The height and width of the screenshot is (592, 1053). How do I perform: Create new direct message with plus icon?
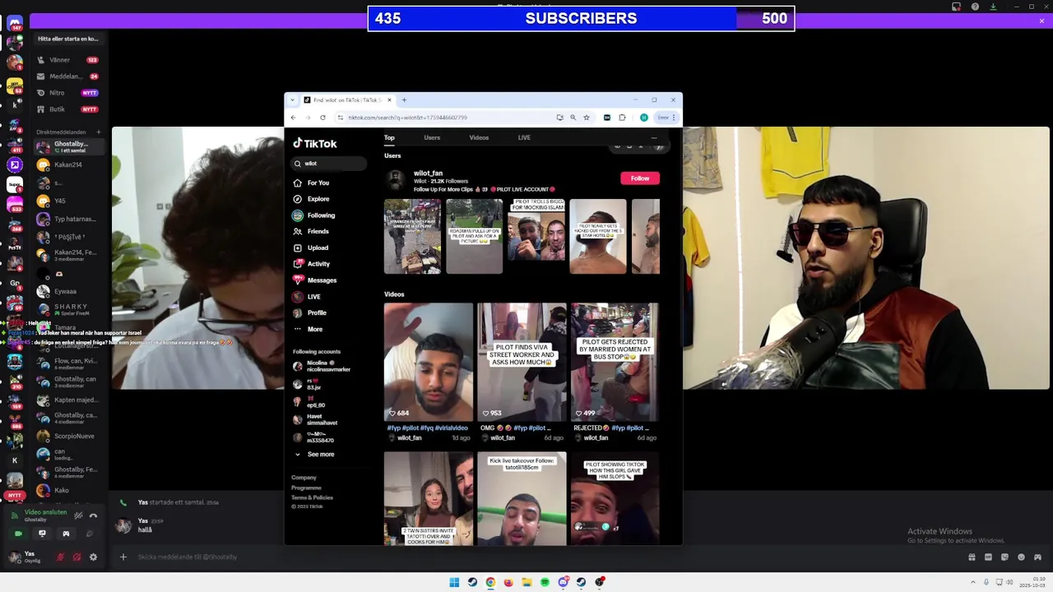[x=98, y=132]
